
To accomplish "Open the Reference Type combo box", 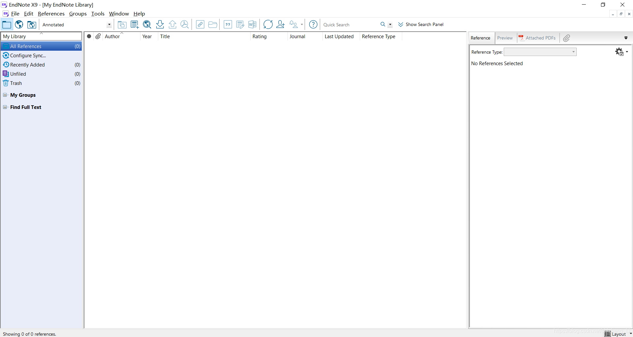I will pyautogui.click(x=540, y=52).
